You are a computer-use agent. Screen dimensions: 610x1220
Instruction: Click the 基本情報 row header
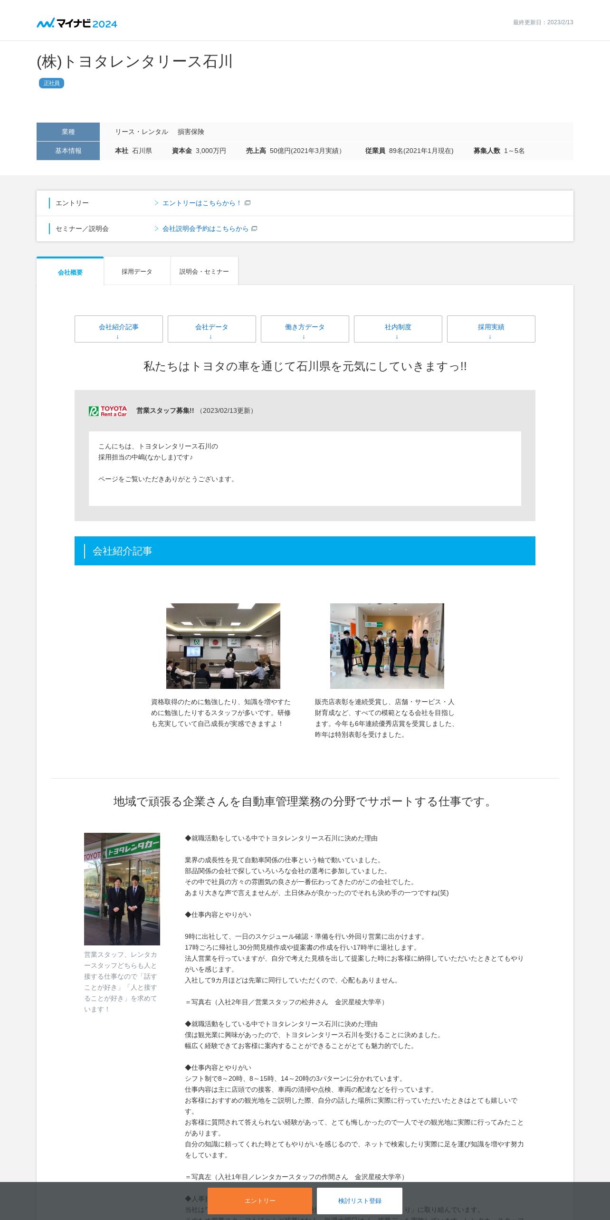pyautogui.click(x=68, y=151)
